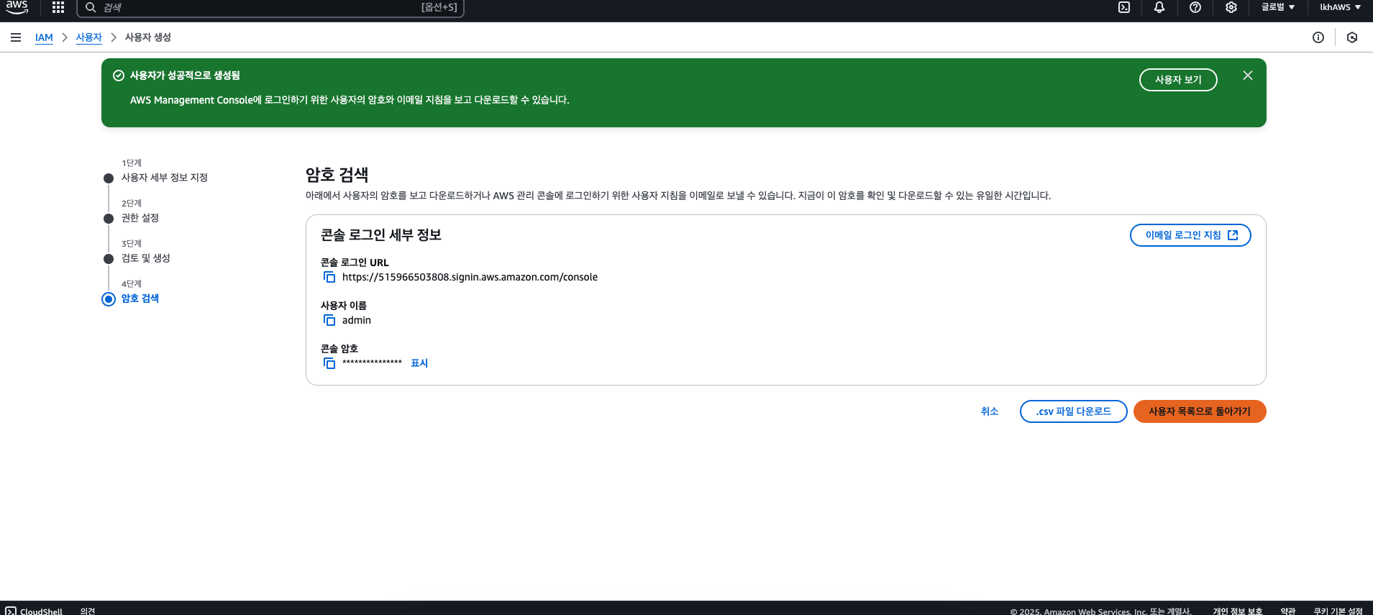Image resolution: width=1373 pixels, height=615 pixels.
Task: Open 약관 footer link
Action: (x=1287, y=611)
